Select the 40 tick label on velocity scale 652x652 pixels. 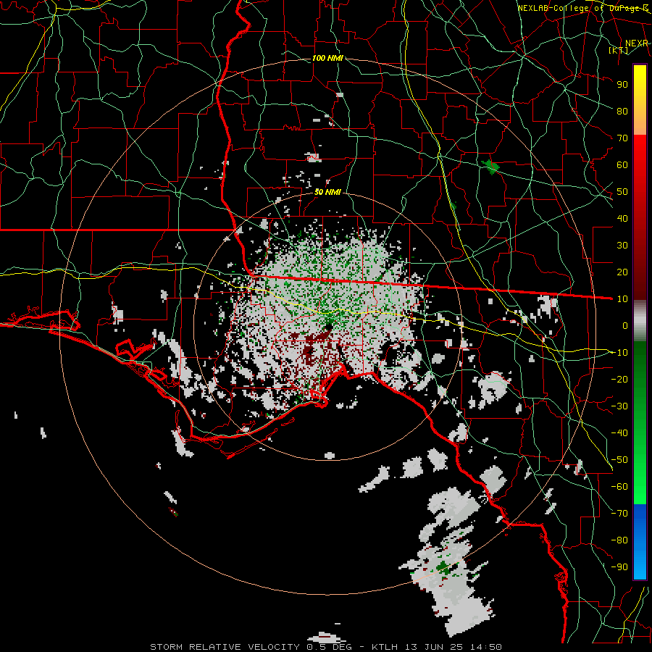tap(622, 219)
